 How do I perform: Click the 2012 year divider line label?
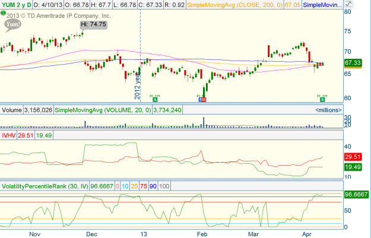coord(137,86)
